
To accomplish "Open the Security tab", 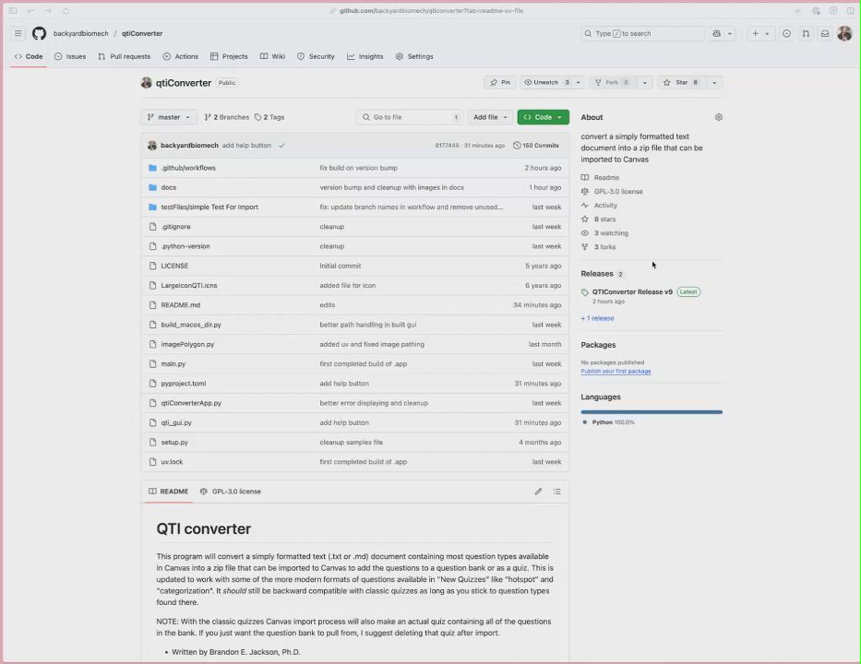I will coord(316,56).
